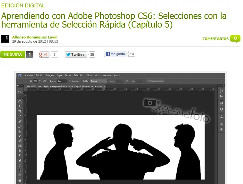
Task: Open the COMENTARIOS link
Action: coord(215,39)
